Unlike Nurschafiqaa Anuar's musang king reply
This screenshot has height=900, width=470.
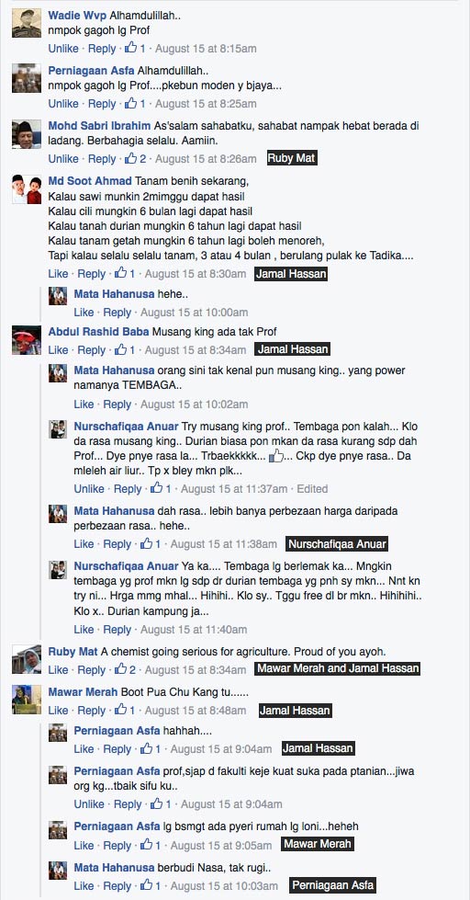pyautogui.click(x=89, y=488)
